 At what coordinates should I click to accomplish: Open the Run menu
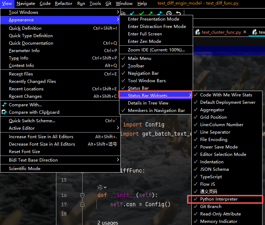81,4
